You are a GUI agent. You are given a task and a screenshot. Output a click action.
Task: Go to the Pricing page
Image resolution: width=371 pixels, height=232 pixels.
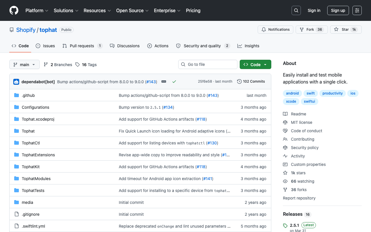pos(193,10)
